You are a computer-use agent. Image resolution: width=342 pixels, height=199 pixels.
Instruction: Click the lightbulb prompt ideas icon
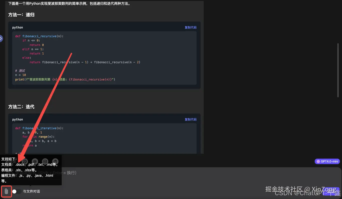pyautogui.click(x=55, y=161)
